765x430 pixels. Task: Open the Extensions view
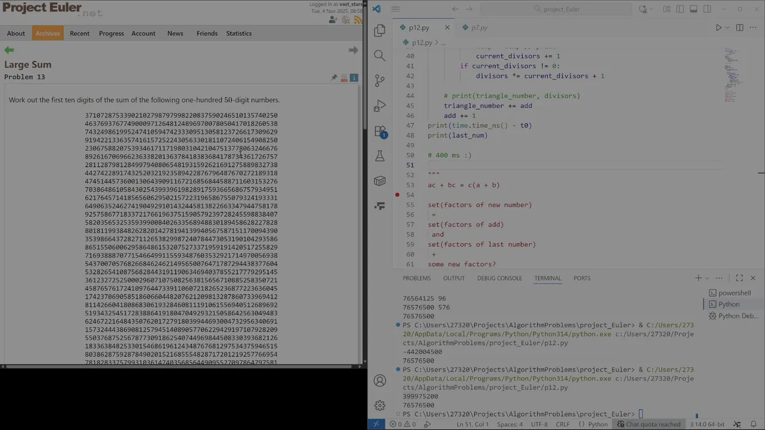(380, 131)
